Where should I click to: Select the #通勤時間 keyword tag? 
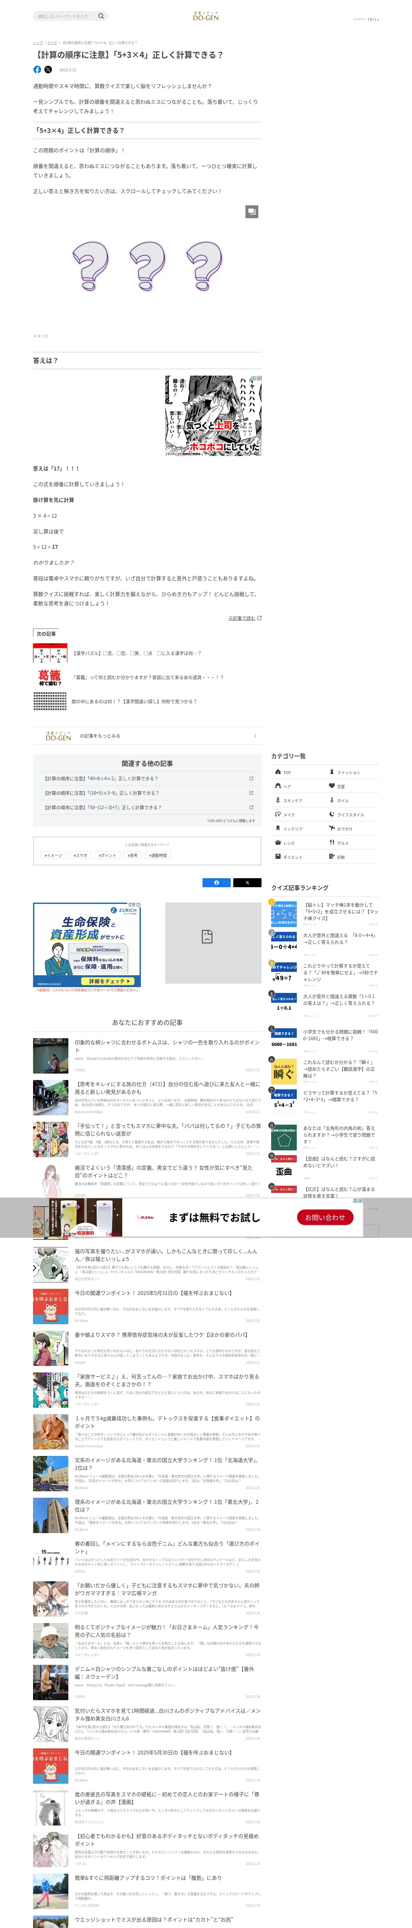[158, 855]
